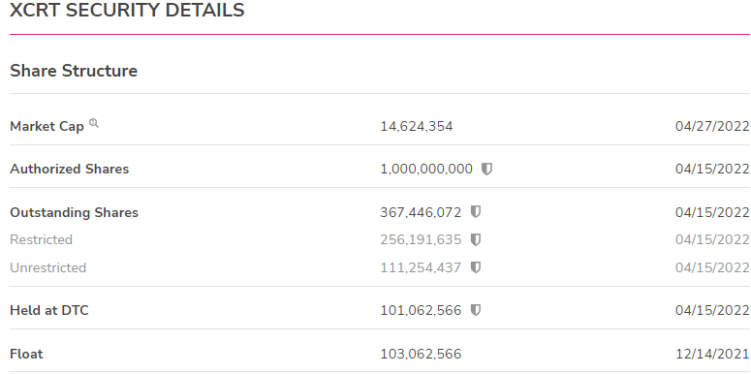Click shield icon next to Authorized Shares value
This screenshot has height=374, width=751.
486,169
